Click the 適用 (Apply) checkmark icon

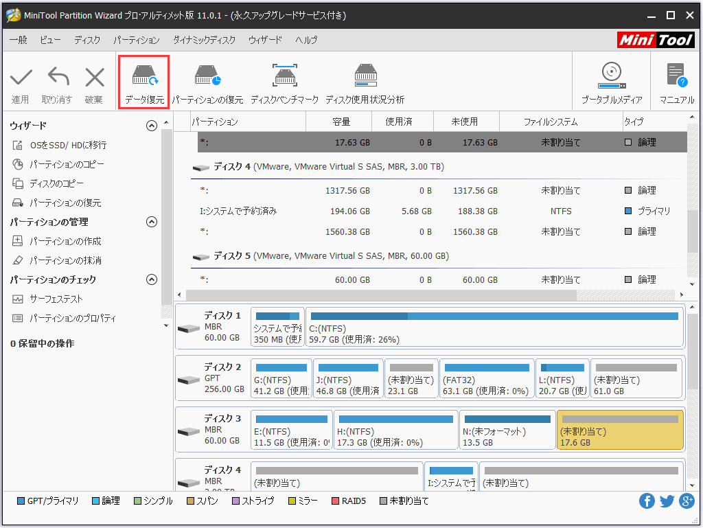[x=21, y=80]
